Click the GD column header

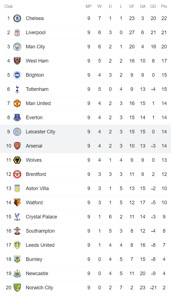[x=153, y=6]
